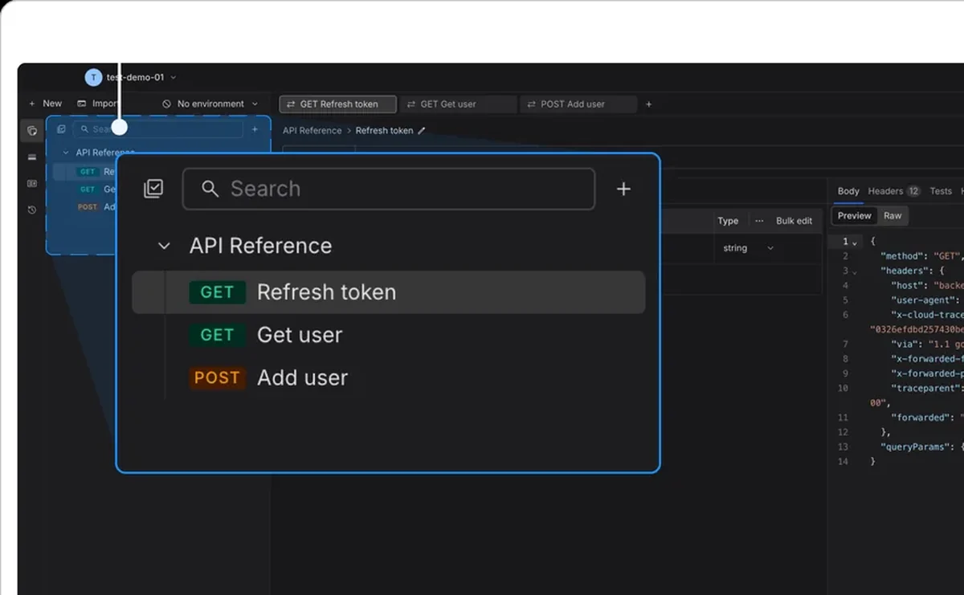964x595 pixels.
Task: Click the multi-select checkbox icon in the magnified panel
Action: click(x=153, y=189)
